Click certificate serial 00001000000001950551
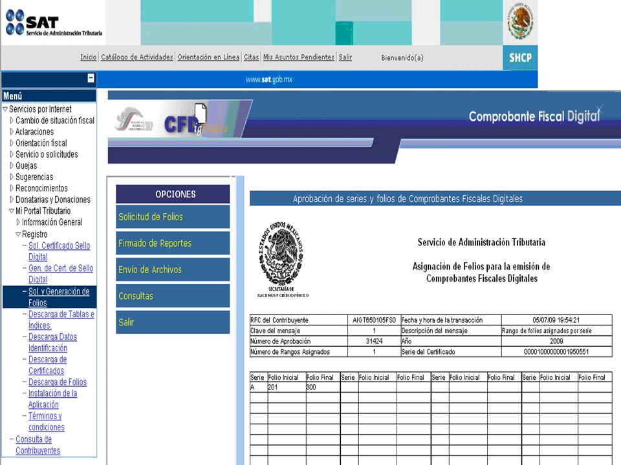The image size is (621, 465). click(556, 352)
